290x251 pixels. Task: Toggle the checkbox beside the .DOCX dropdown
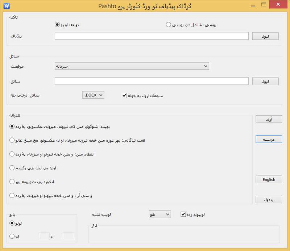tap(124, 95)
